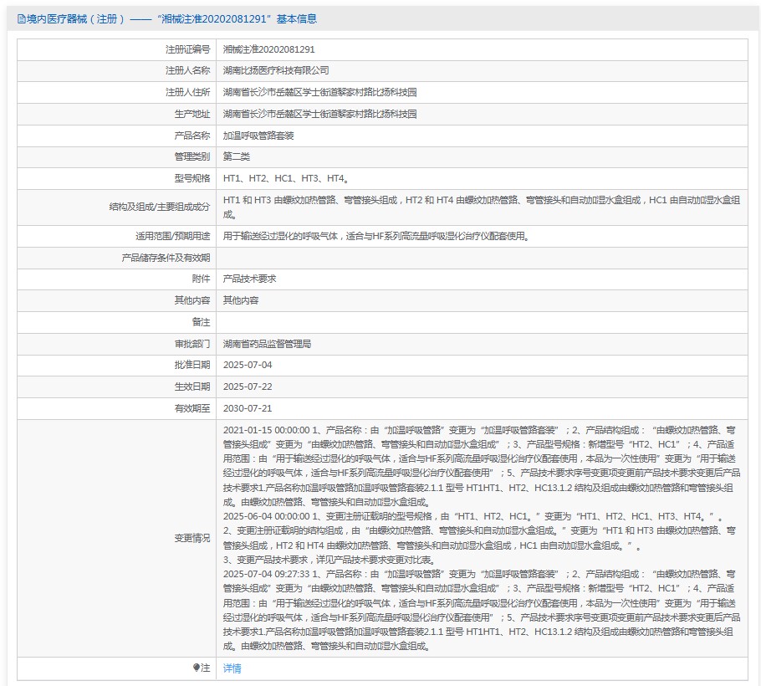Click the 变更情况 label
This screenshot has height=686, width=761.
click(x=192, y=539)
